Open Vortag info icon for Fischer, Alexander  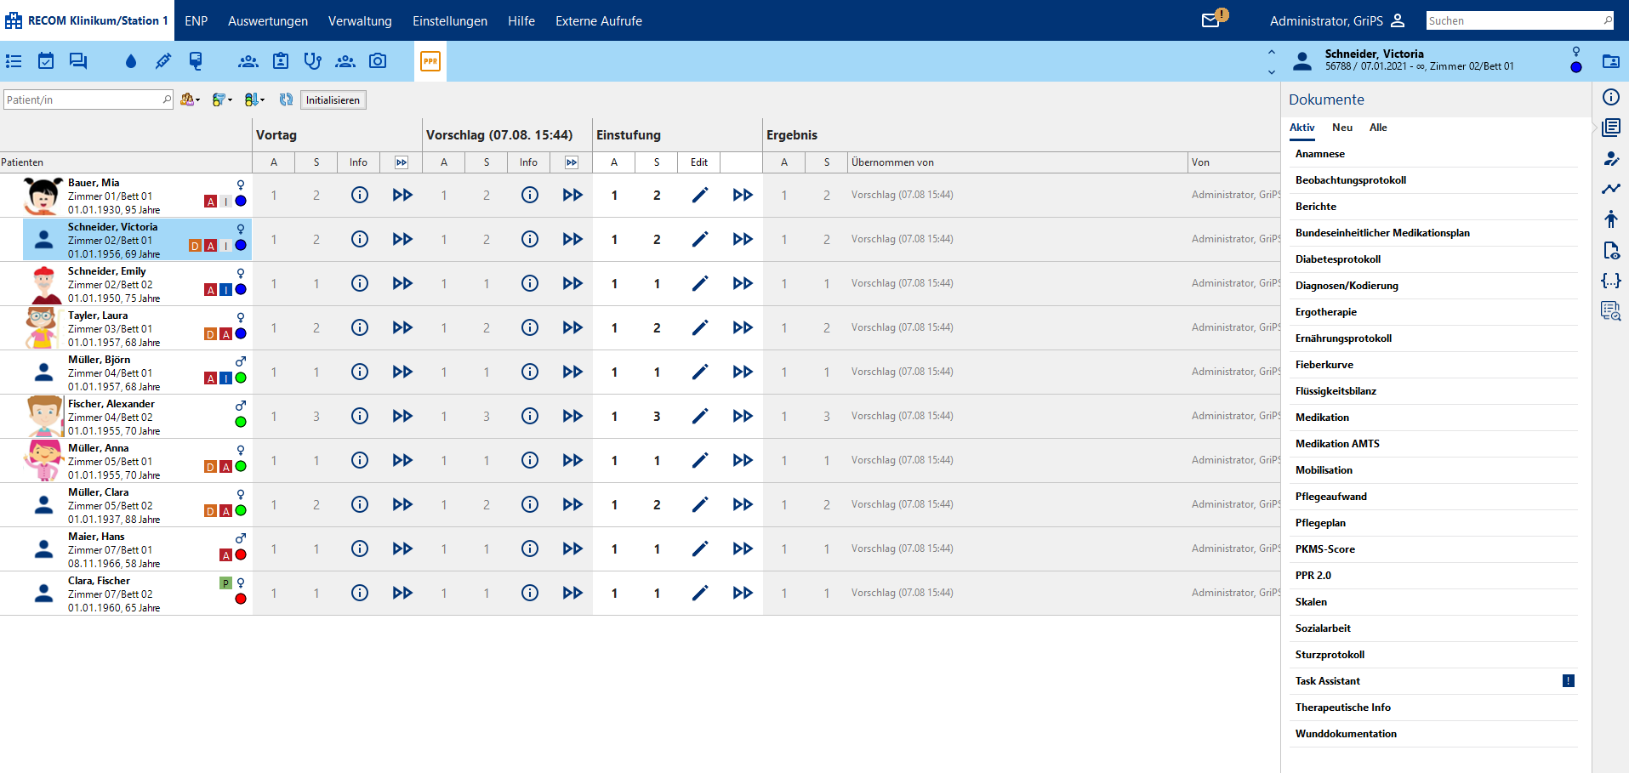coord(359,417)
